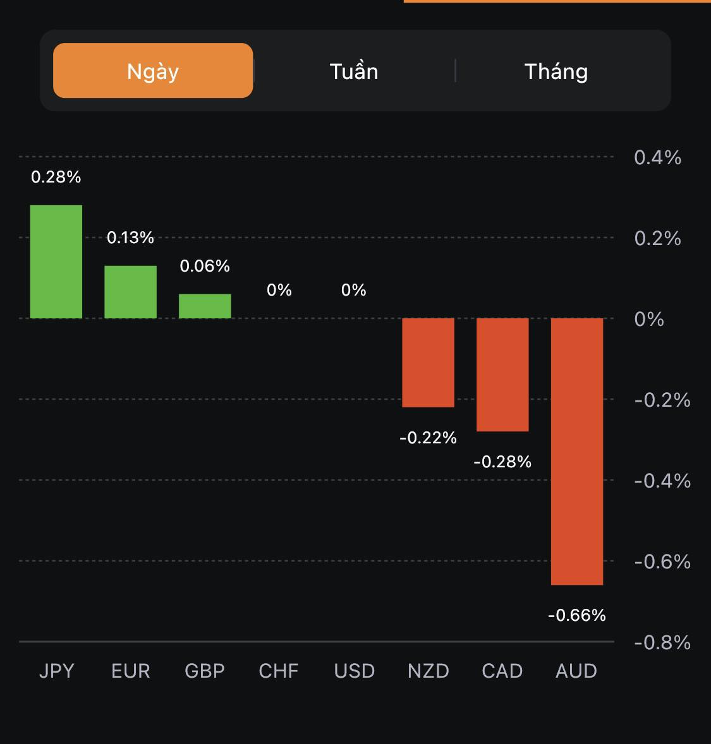Click the EUR currency label on the axis
The height and width of the screenshot is (744, 711).
tap(131, 671)
